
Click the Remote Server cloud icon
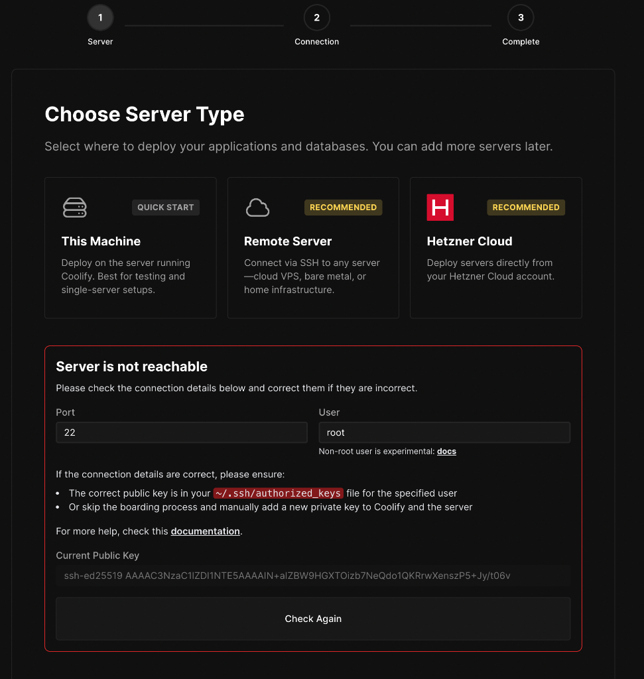click(257, 207)
